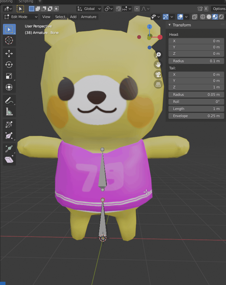Click the armature mirror options icon
The height and width of the screenshot is (285, 226).
[200, 9]
